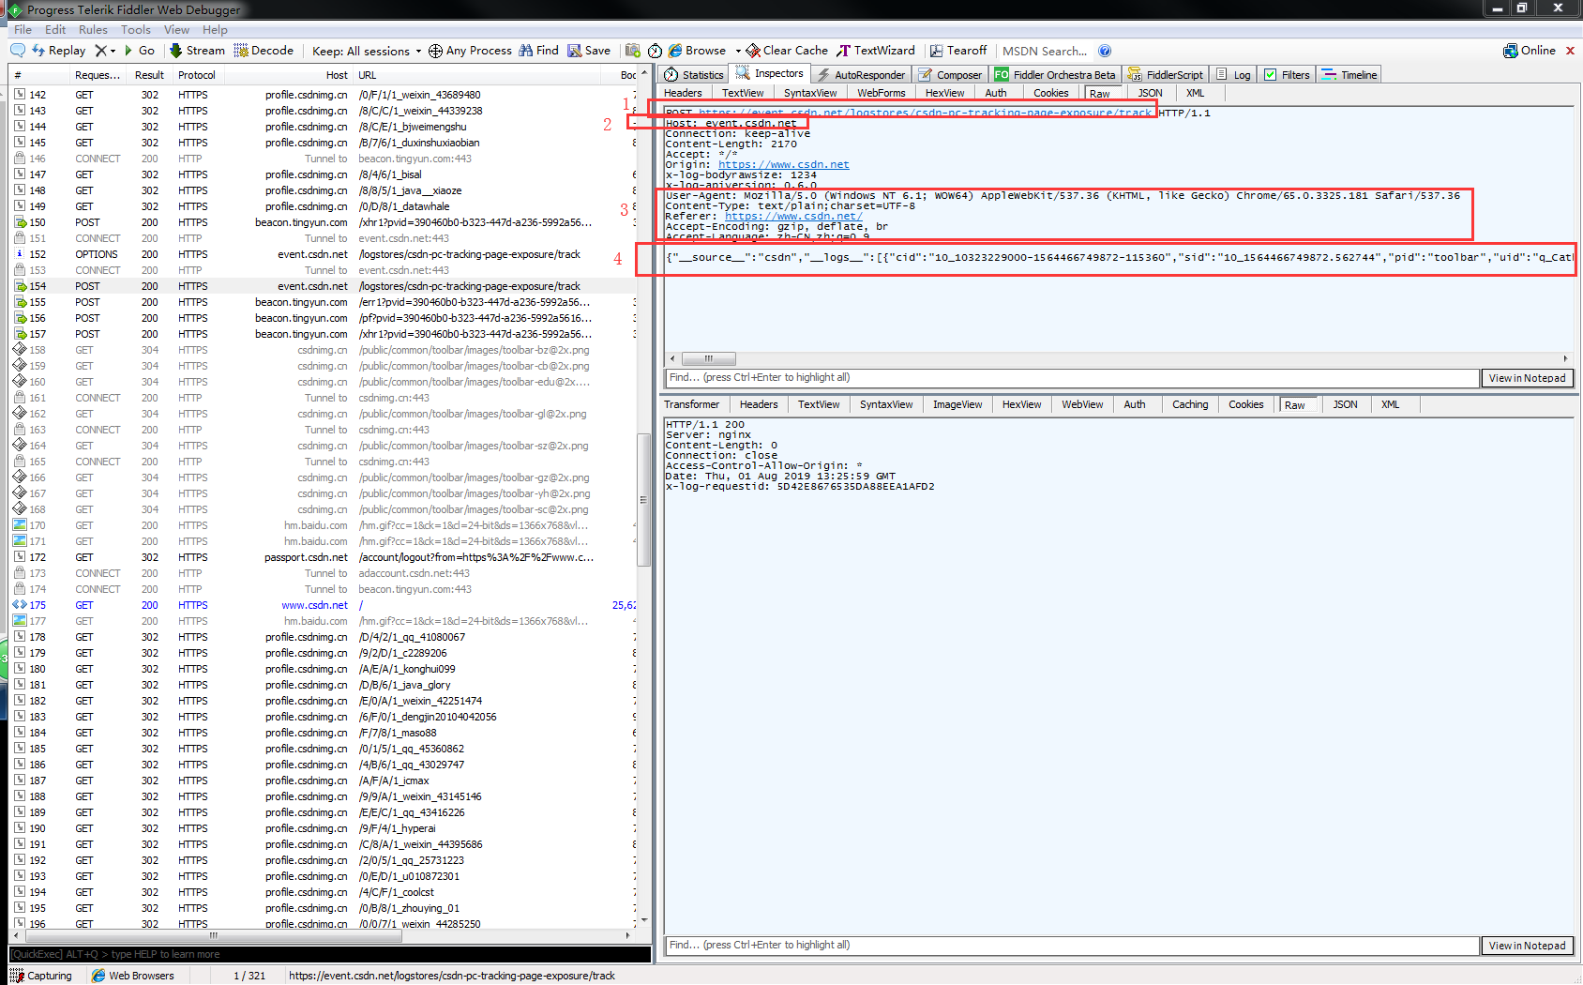This screenshot has height=985, width=1583.
Task: Focus the request Find text box
Action: [1072, 378]
